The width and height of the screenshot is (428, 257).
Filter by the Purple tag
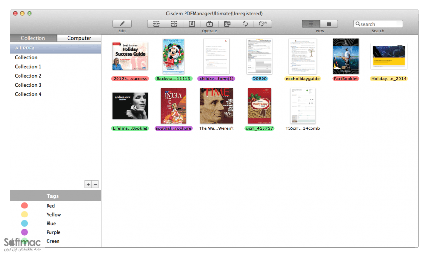click(x=53, y=232)
